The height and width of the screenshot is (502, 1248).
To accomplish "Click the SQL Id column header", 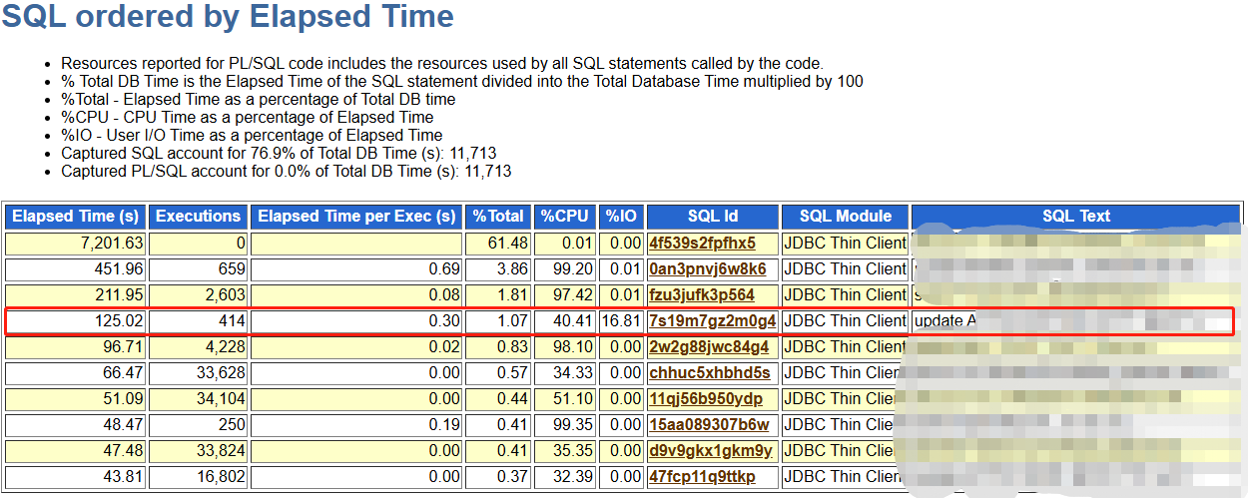I will tap(713, 217).
